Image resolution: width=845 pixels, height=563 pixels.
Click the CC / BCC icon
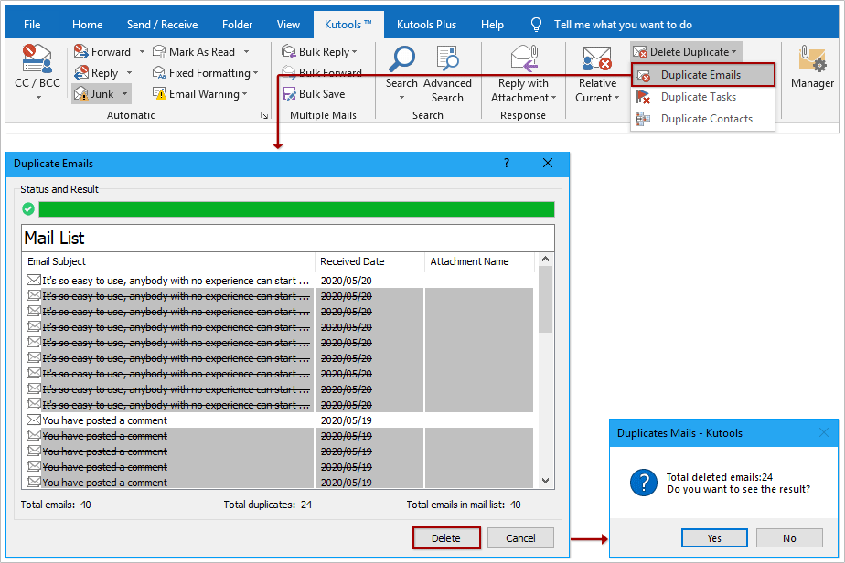tap(37, 60)
